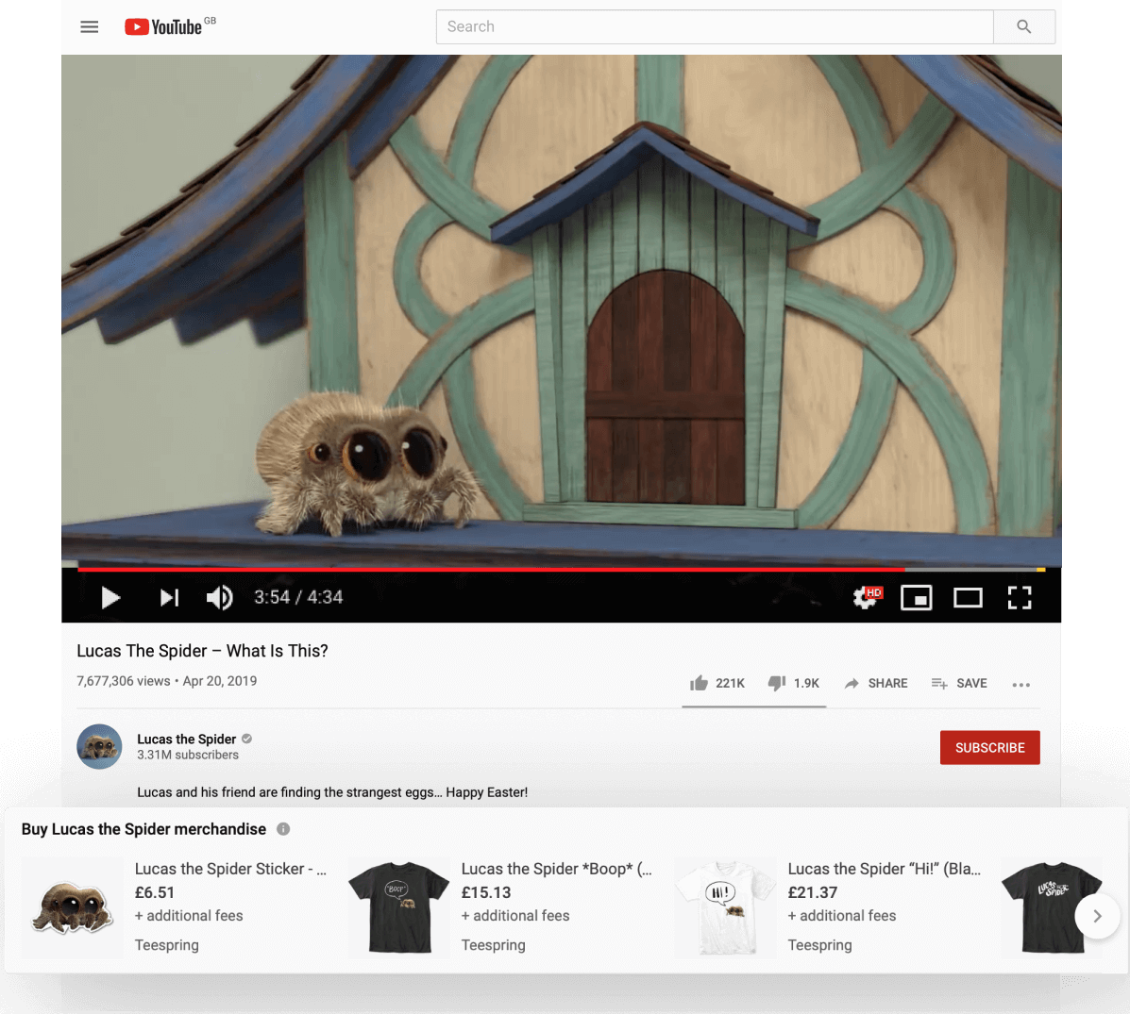Image resolution: width=1130 pixels, height=1014 pixels.
Task: Mute the video with the volume icon
Action: [x=218, y=597]
